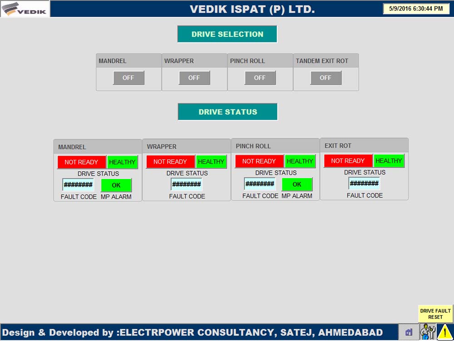Click the WRAPPER status panel heading
454x341 pixels.
162,147
